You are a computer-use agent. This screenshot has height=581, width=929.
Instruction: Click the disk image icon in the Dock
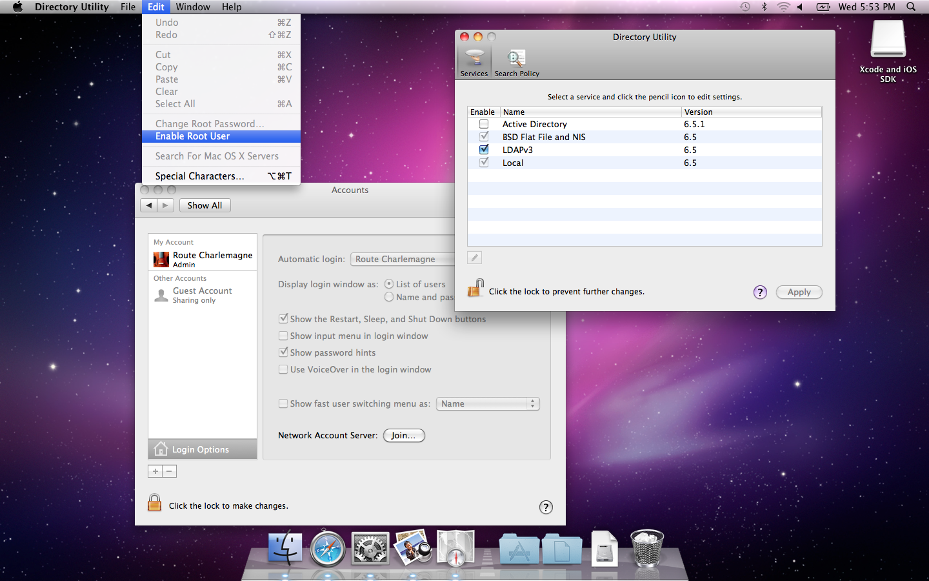tap(604, 549)
